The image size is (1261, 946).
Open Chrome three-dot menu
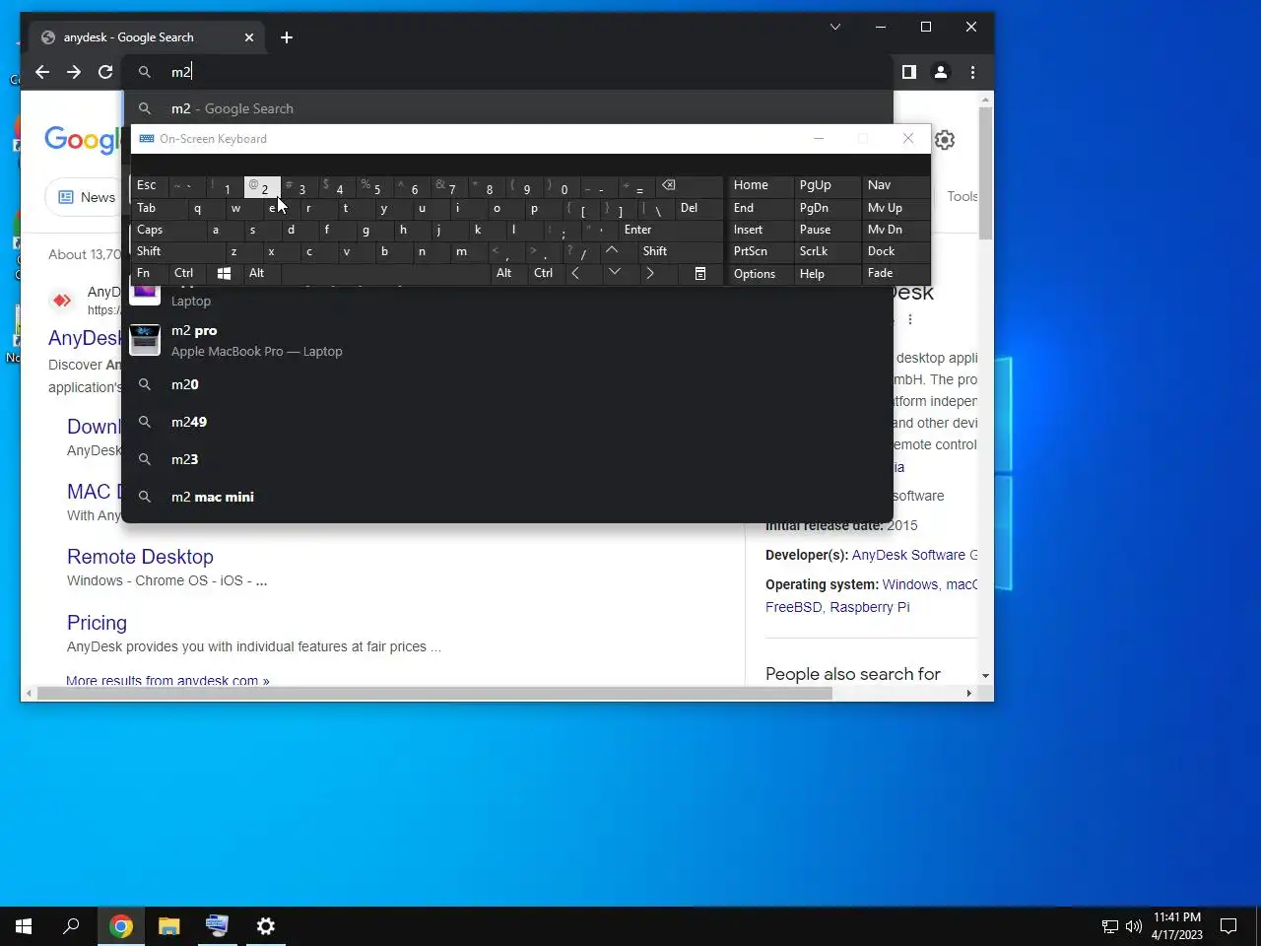972,72
